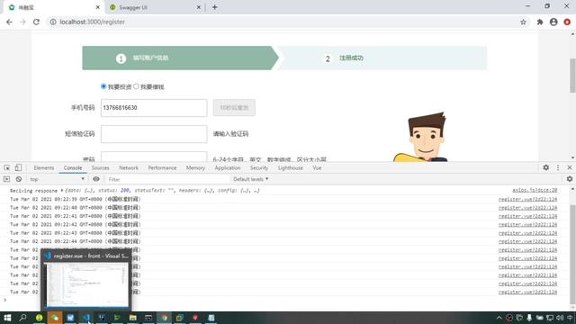Image resolution: width=576 pixels, height=324 pixels.
Task: Open Visual Studio Code taskbar icon
Action: (x=86, y=318)
